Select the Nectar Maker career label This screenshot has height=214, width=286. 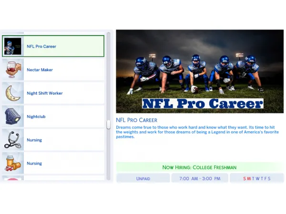point(40,70)
